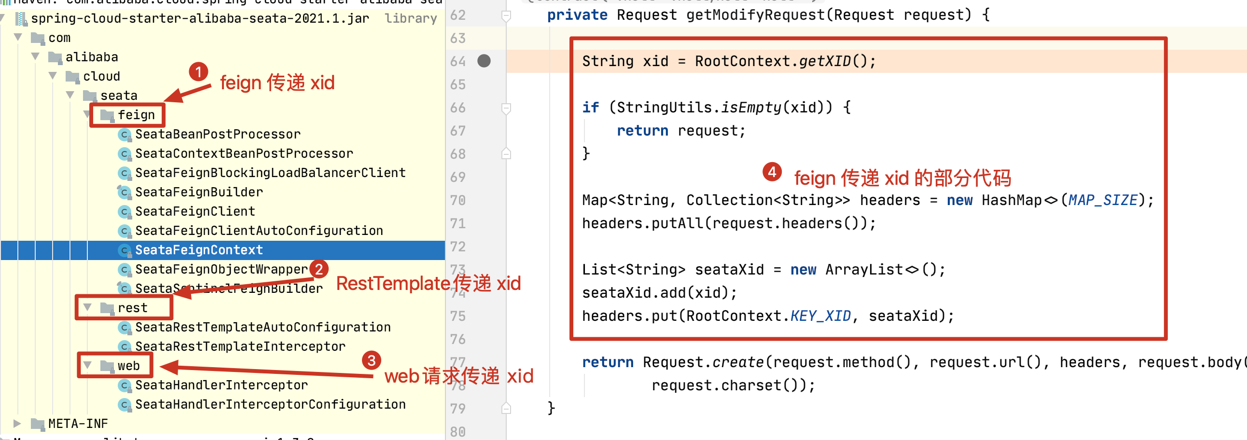
Task: Select SeataContextBeanPostProcessor in the tree
Action: [244, 153]
